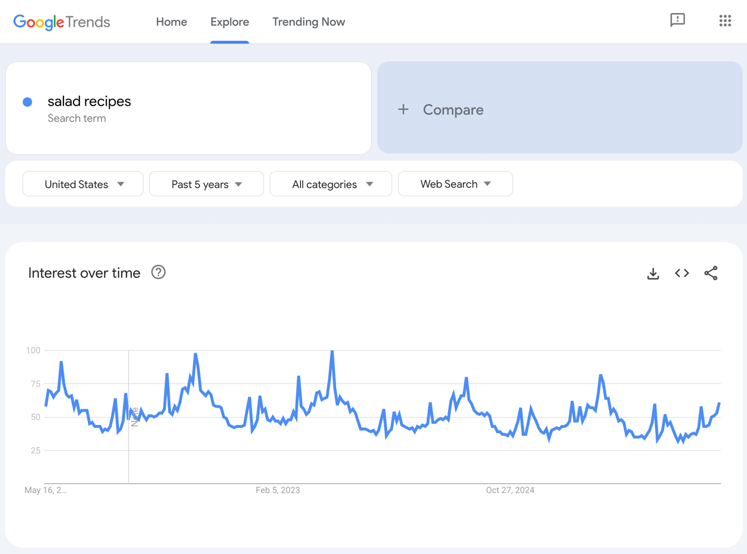The image size is (747, 554).
Task: Click the embed code icon
Action: [x=682, y=273]
